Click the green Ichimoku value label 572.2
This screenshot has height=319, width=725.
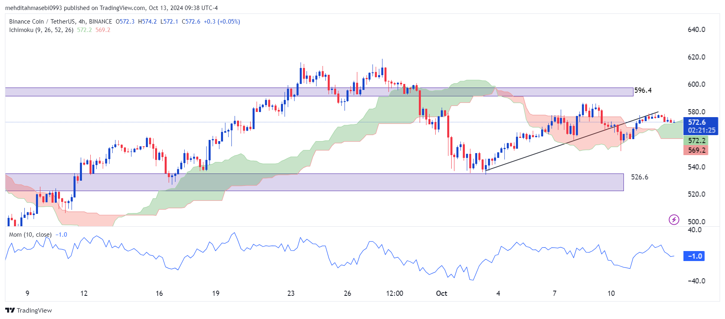(x=696, y=141)
